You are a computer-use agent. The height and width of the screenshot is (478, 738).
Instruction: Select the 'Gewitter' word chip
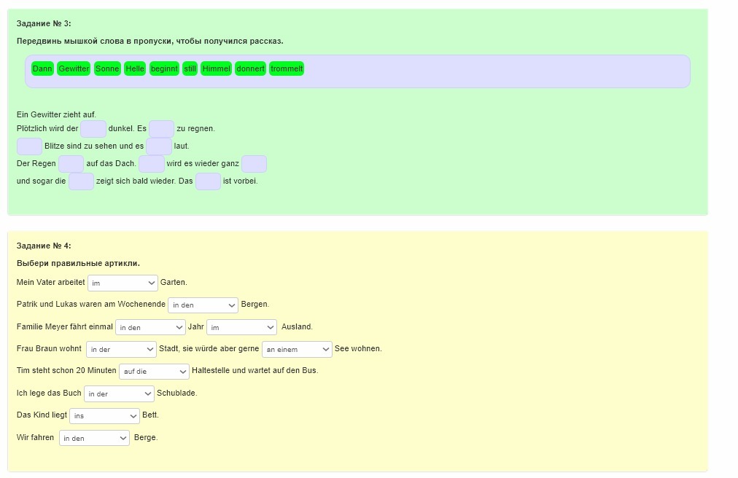(74, 68)
